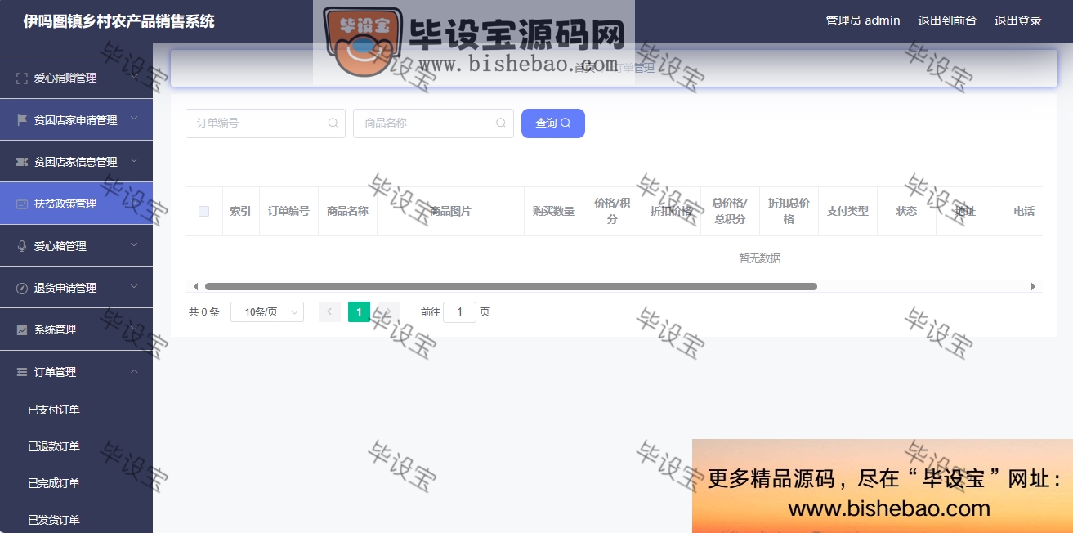Click 状态 column header

click(x=906, y=211)
